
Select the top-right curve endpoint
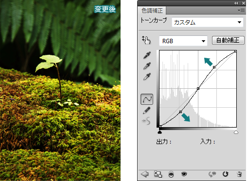[235, 51]
